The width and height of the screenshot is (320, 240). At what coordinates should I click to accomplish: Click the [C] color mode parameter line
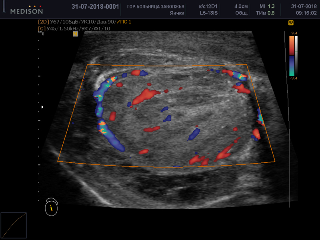click(x=74, y=28)
